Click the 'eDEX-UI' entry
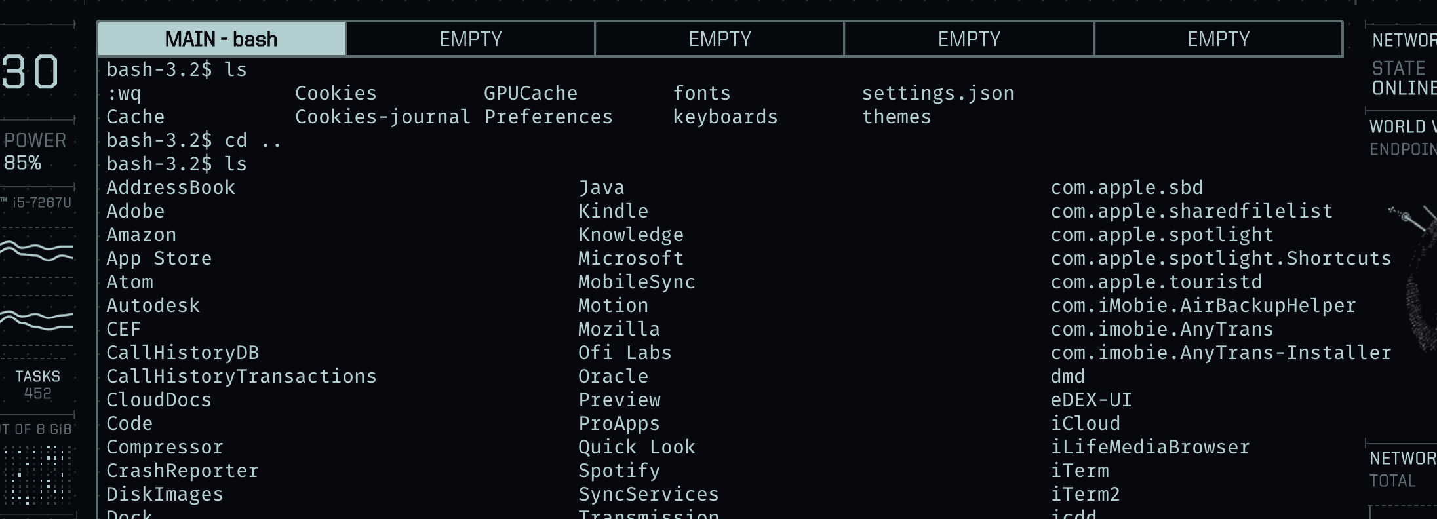Screen dimensions: 1437x519 (x=1092, y=400)
